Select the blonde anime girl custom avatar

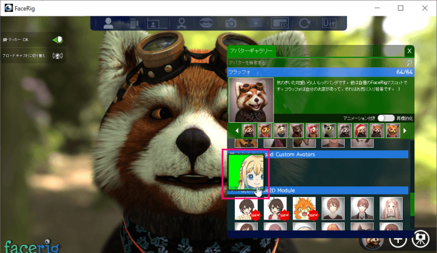tap(246, 172)
